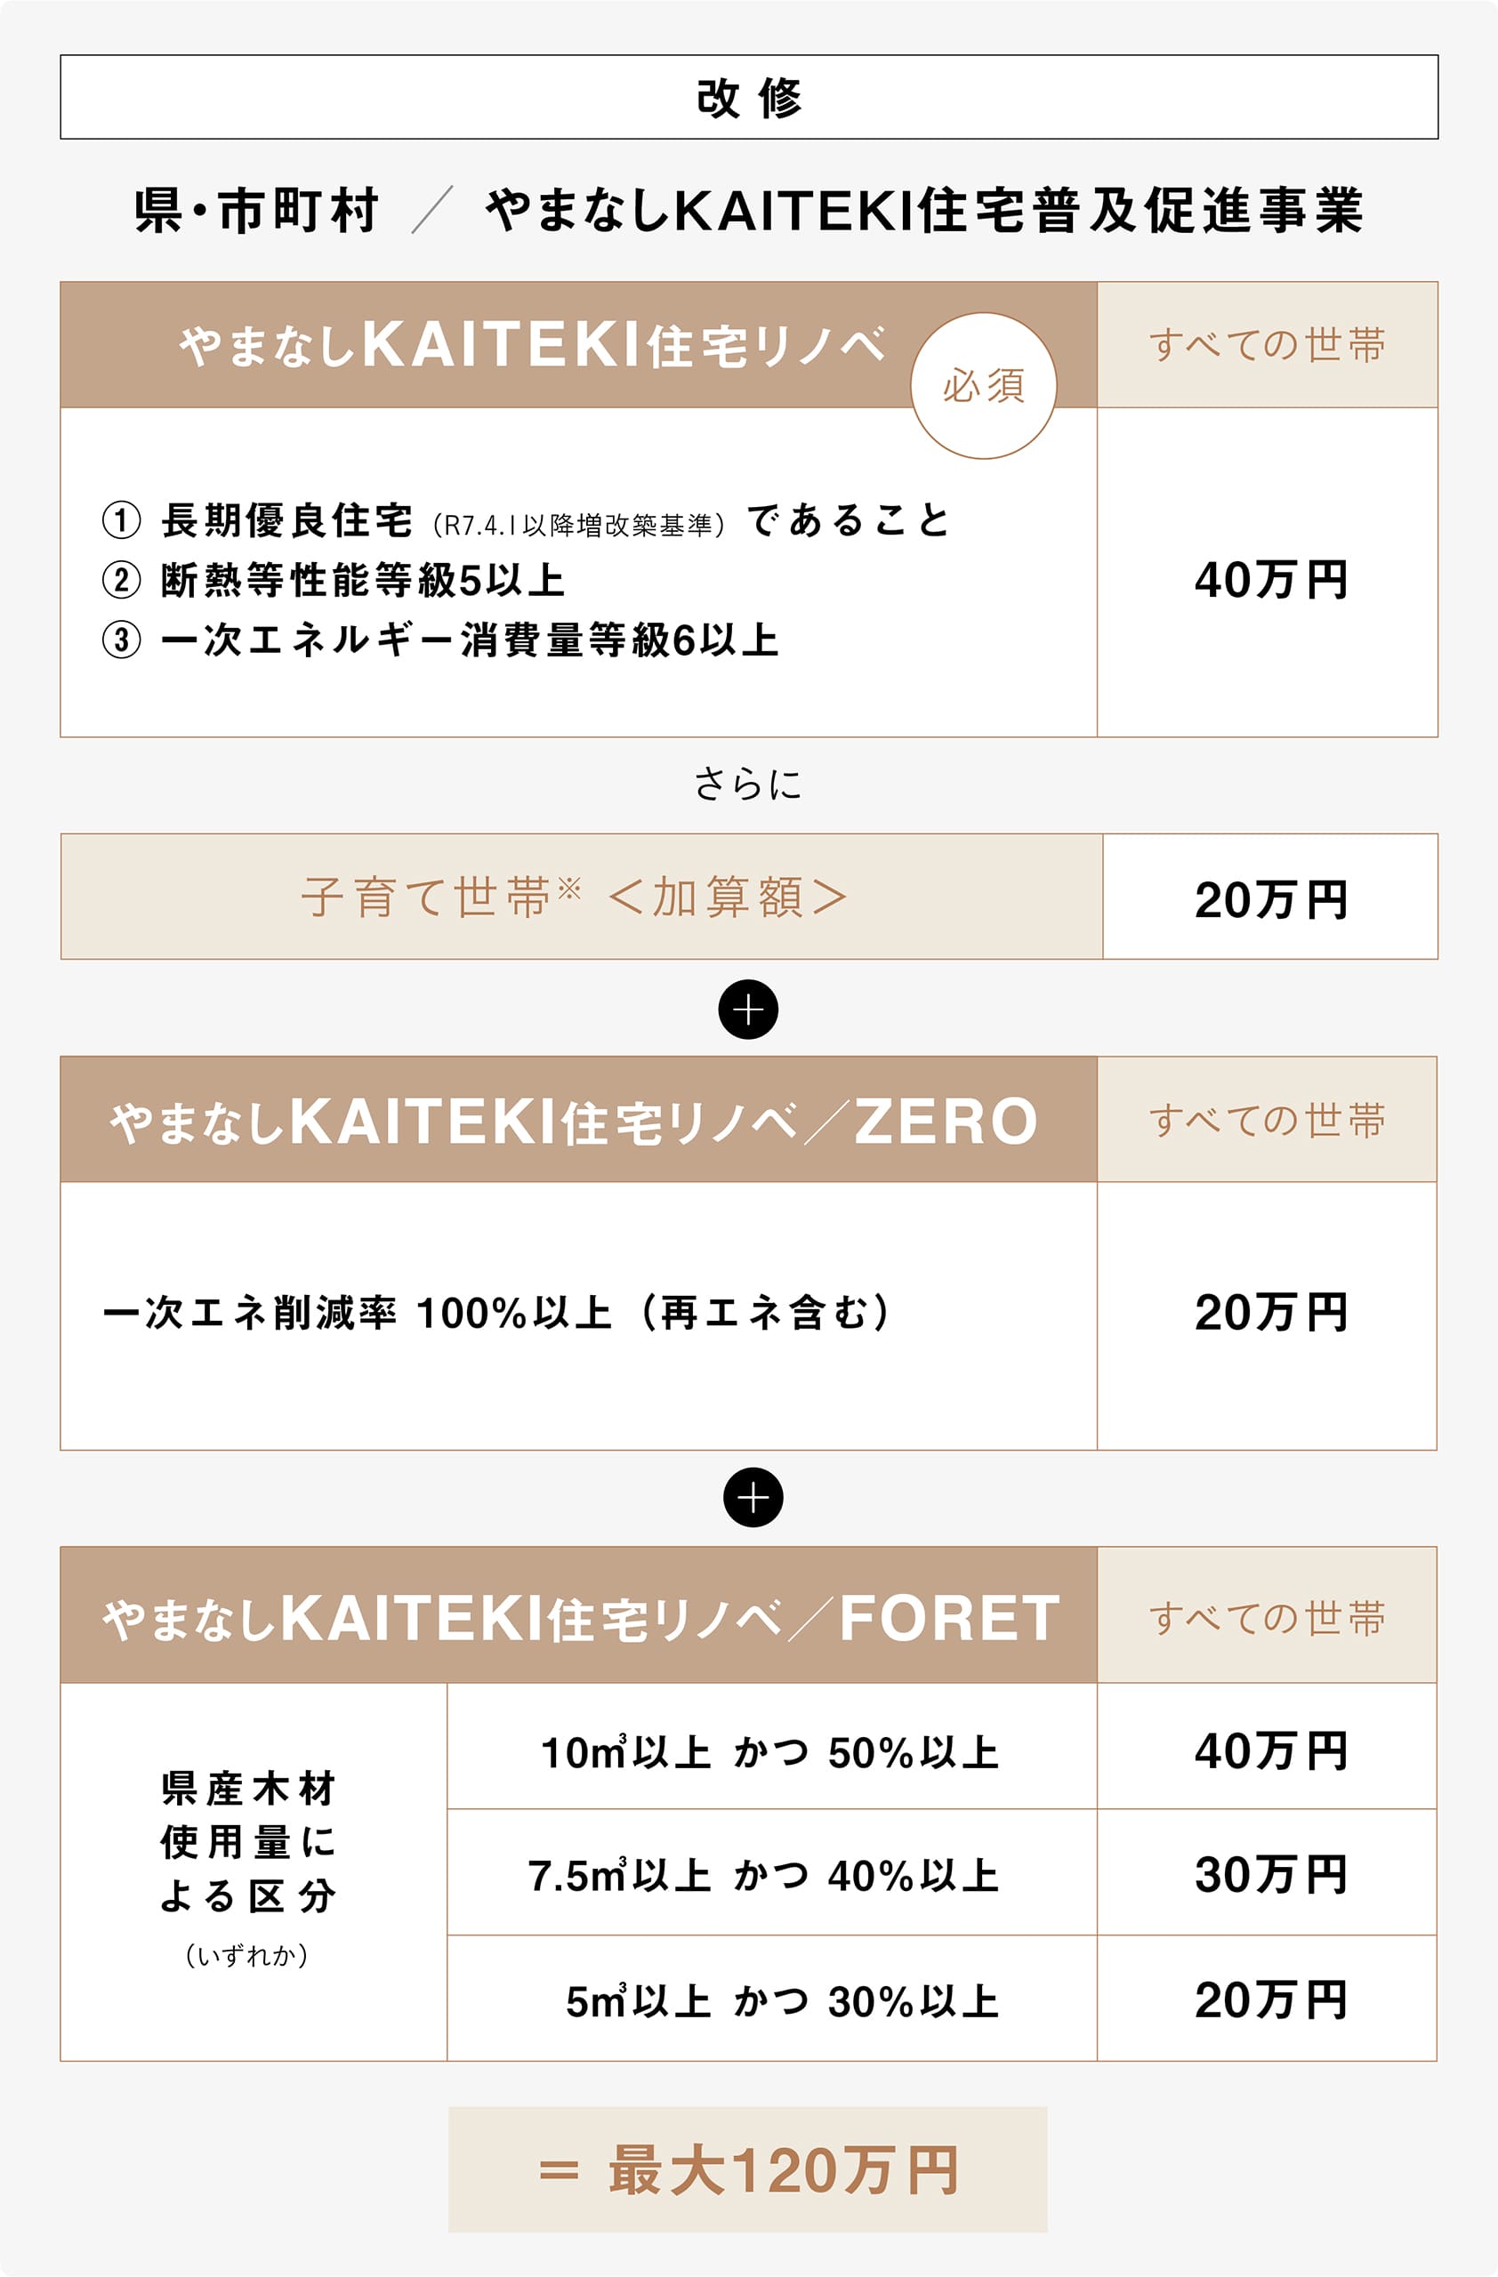Select the 一次エネ削減率 100%以上 condition text
The height and width of the screenshot is (2277, 1498).
(x=497, y=1313)
